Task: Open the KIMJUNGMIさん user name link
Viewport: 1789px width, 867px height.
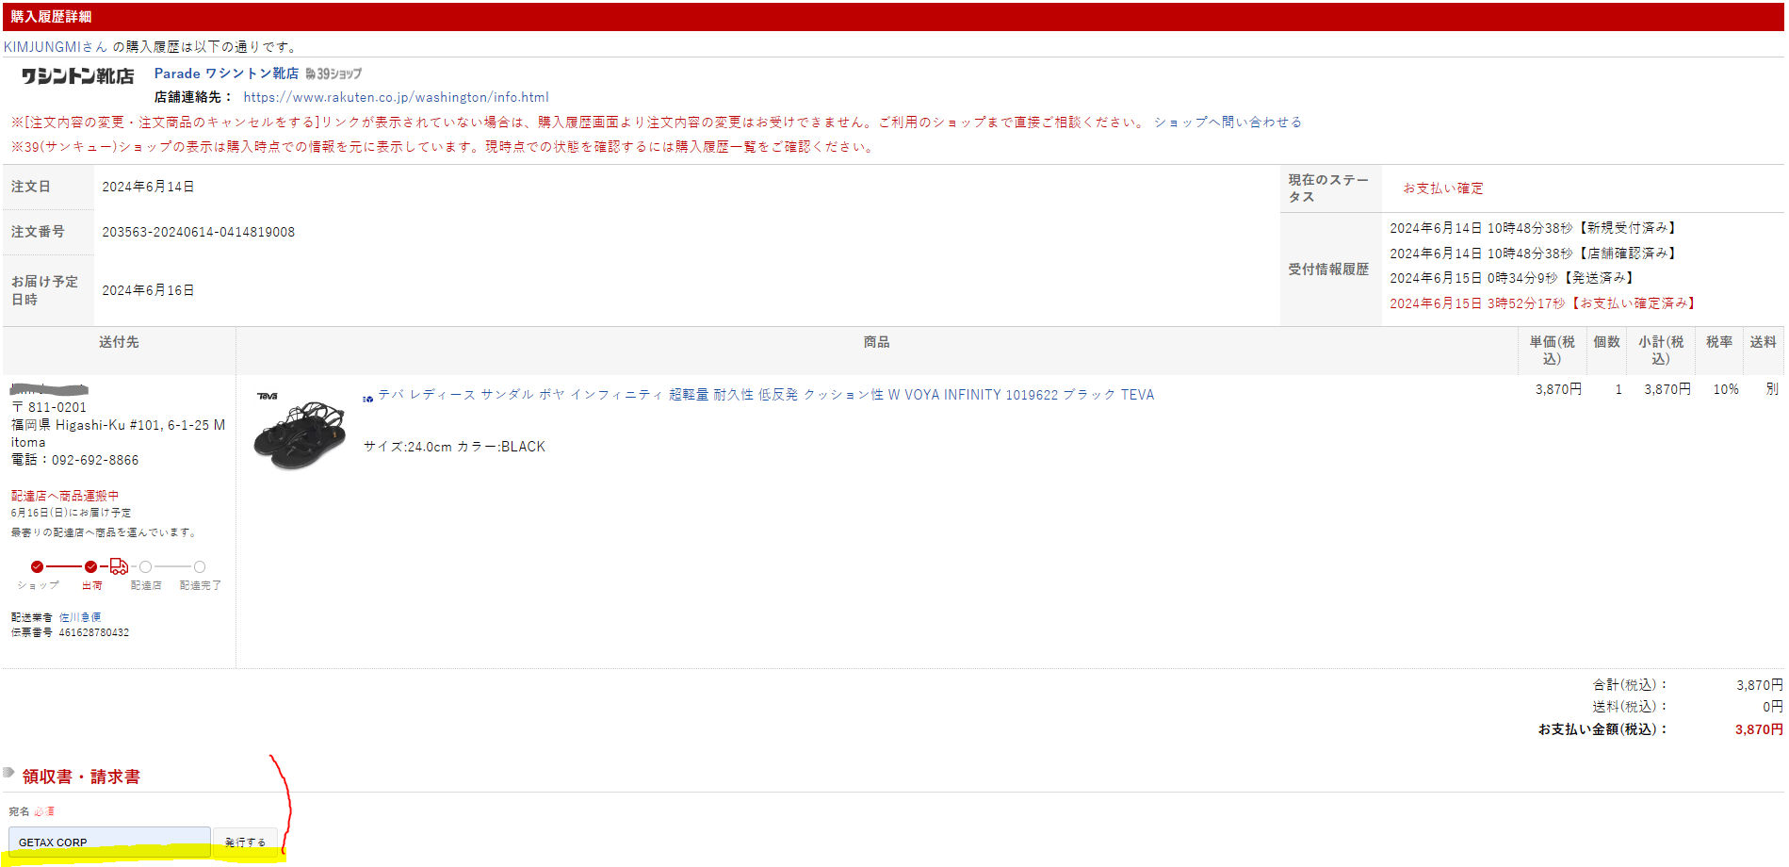Action: (56, 47)
